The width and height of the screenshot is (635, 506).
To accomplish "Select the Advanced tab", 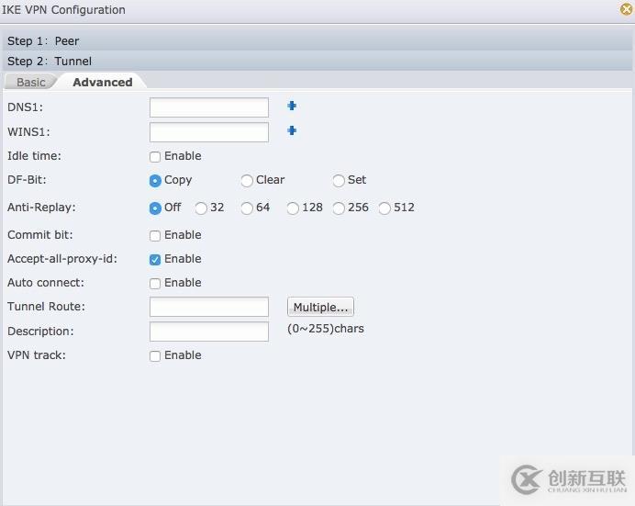I will click(x=102, y=83).
